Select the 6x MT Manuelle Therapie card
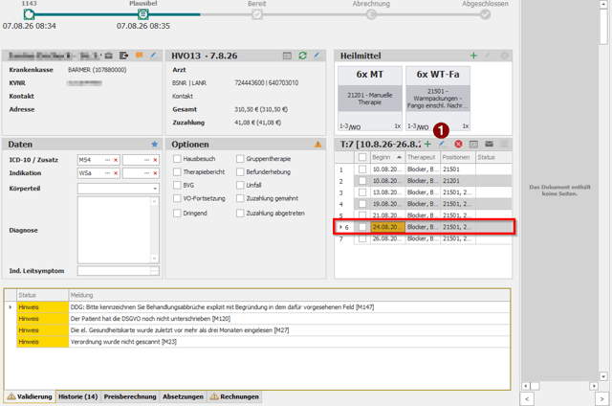 pos(370,98)
